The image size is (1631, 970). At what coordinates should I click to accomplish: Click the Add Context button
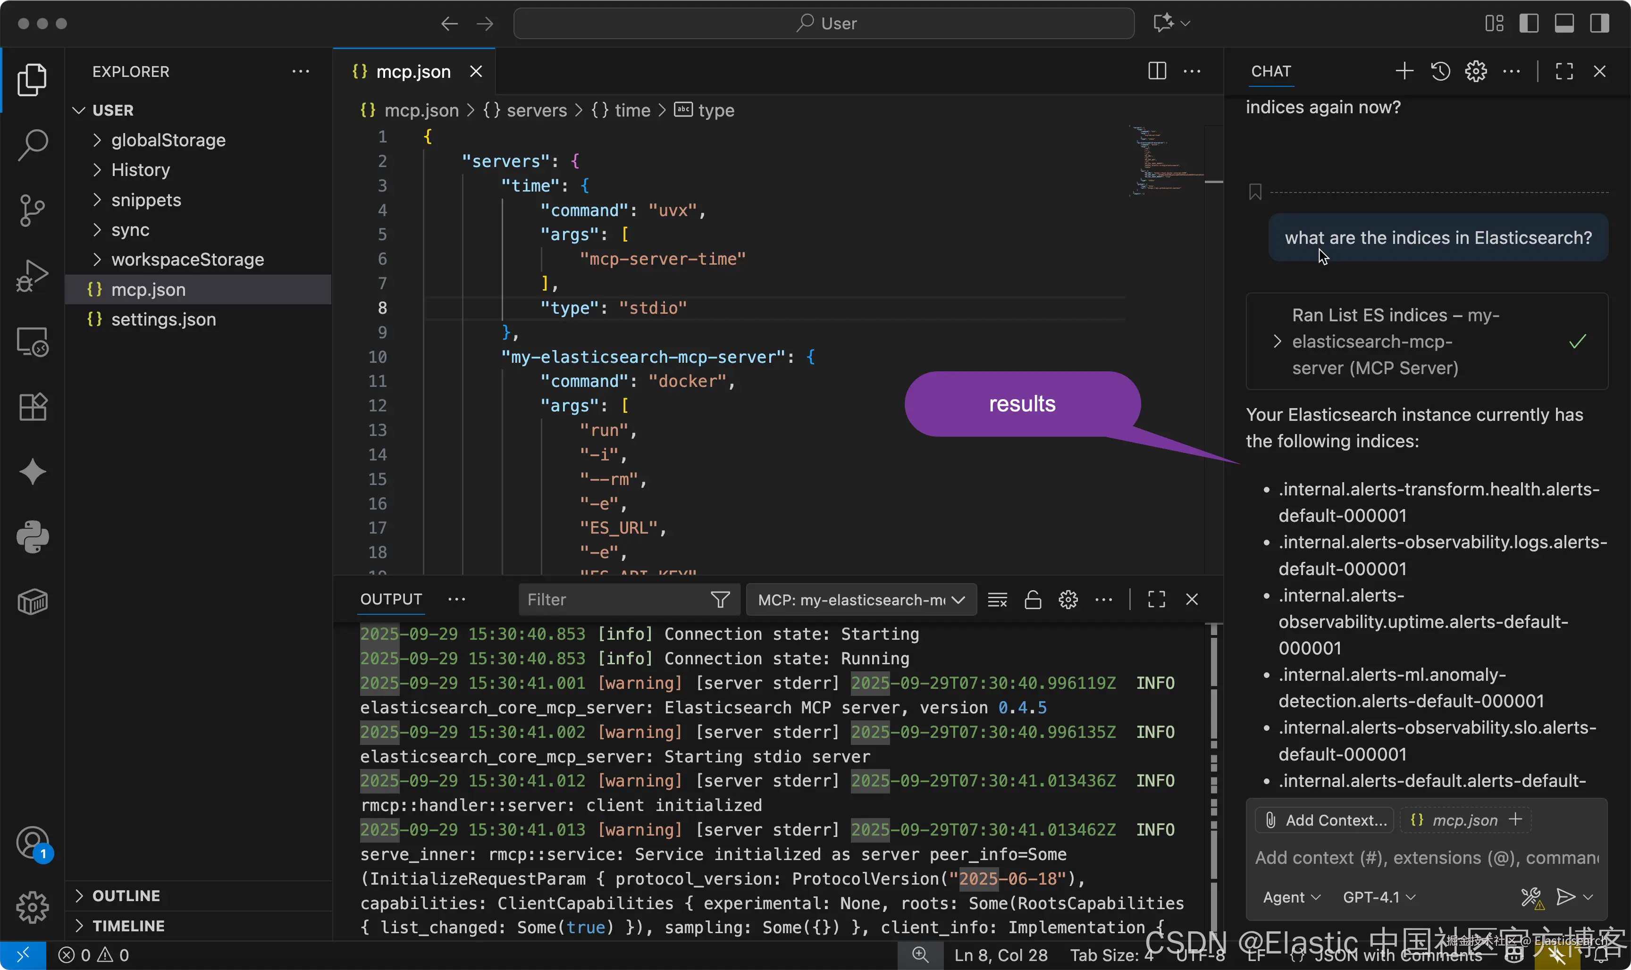click(1325, 820)
